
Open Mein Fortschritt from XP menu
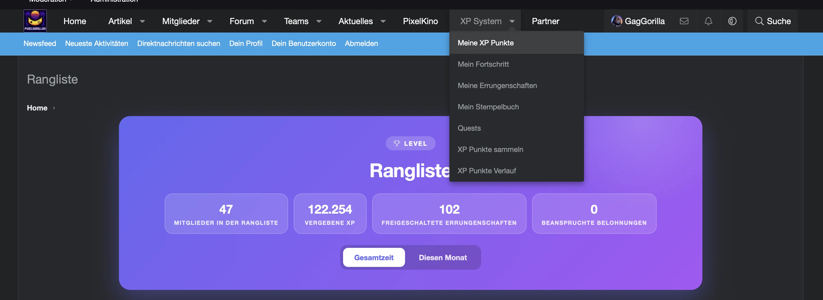click(516, 64)
